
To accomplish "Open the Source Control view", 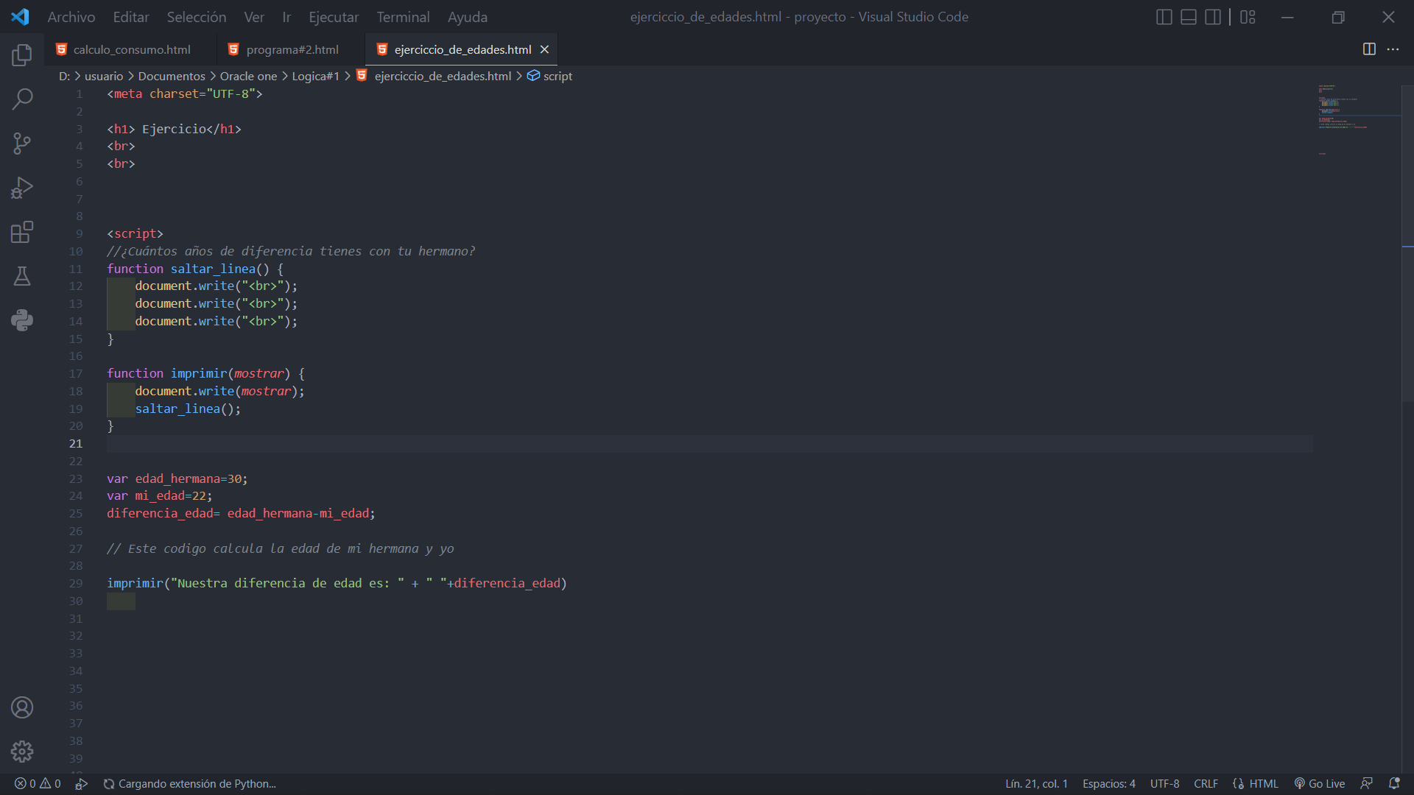I will click(22, 144).
